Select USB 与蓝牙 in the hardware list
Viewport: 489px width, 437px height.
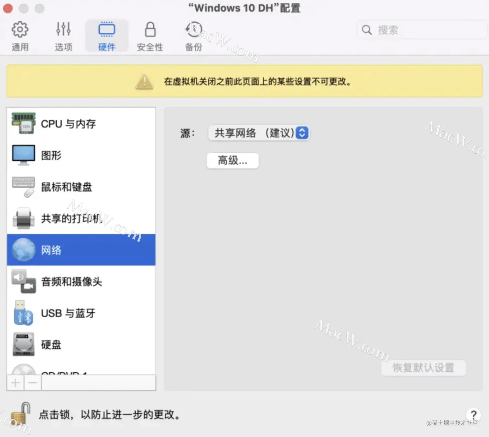click(x=81, y=313)
